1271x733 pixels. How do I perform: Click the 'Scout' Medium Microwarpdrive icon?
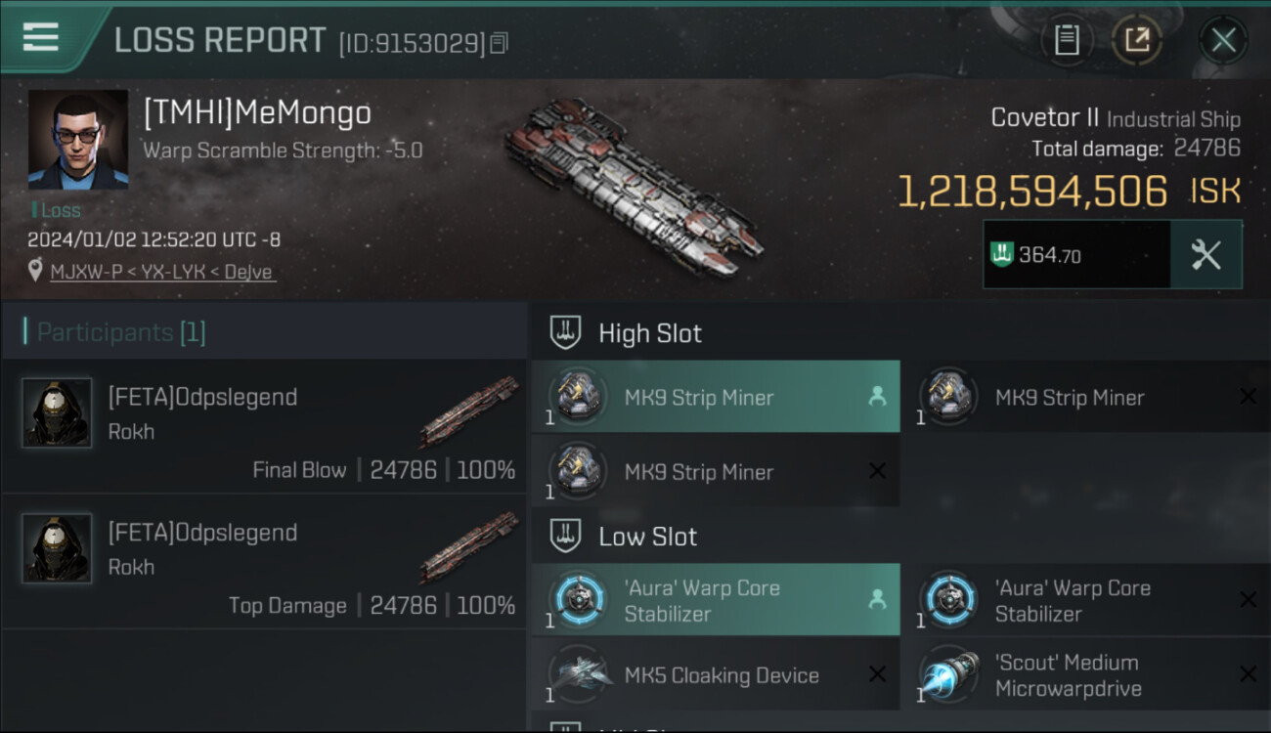click(949, 675)
